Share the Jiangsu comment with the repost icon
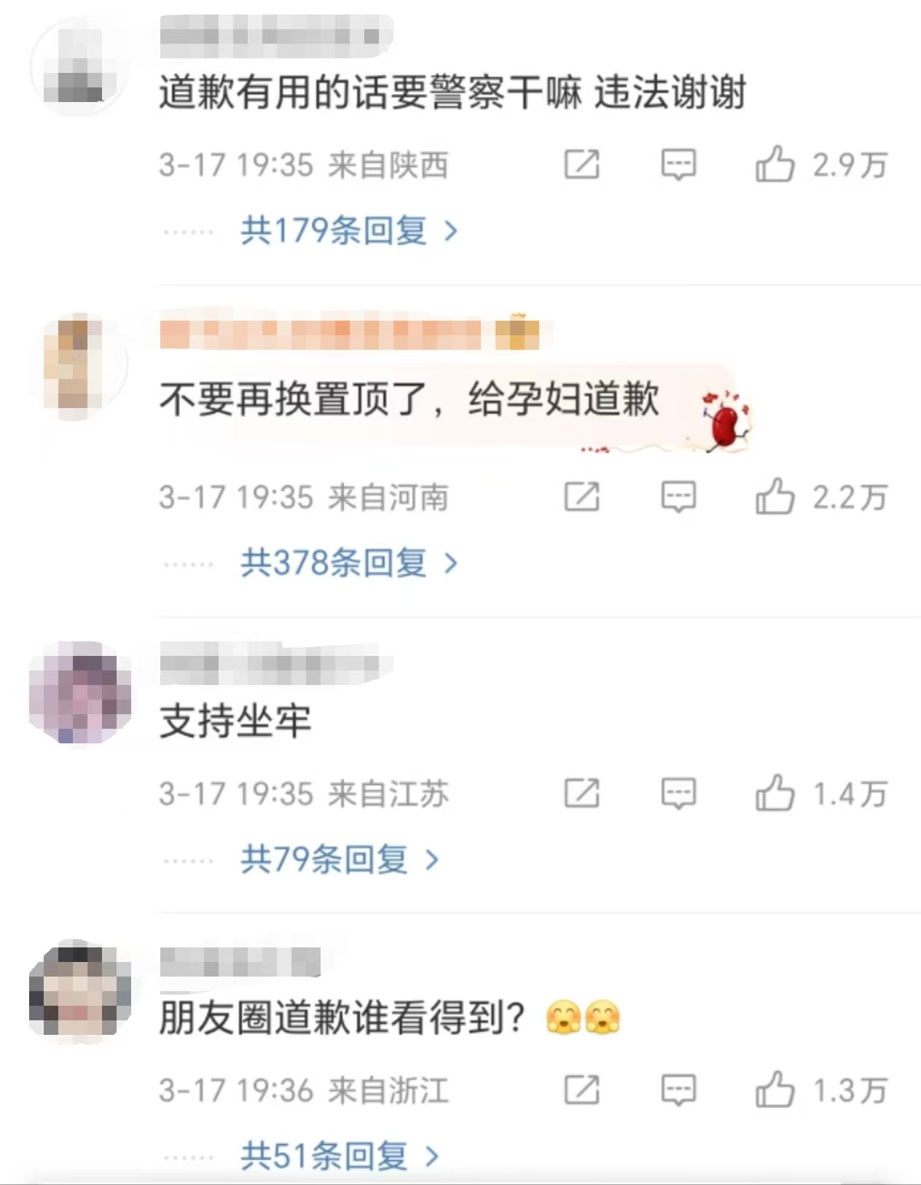Viewport: 921px width, 1185px height. point(582,794)
